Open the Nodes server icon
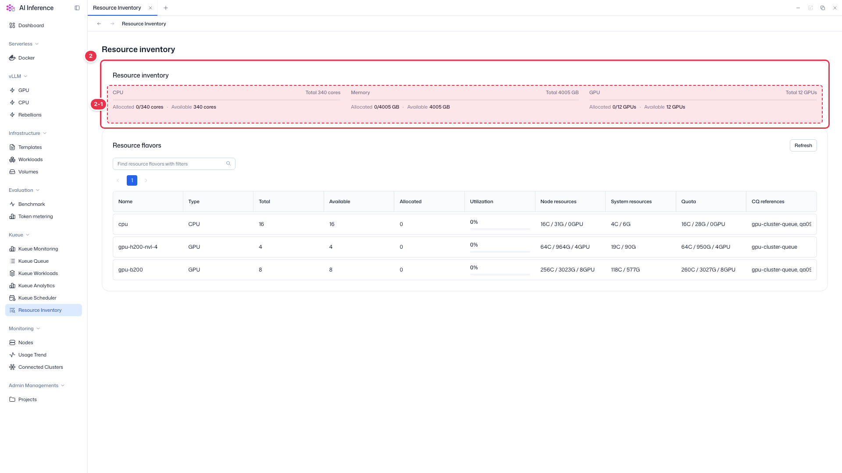842x473 pixels. tap(12, 342)
